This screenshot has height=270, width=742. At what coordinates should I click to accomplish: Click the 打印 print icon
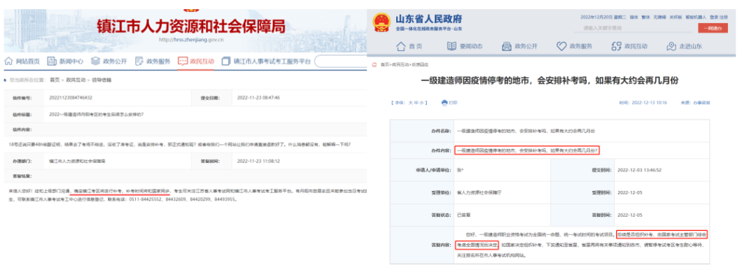444,102
